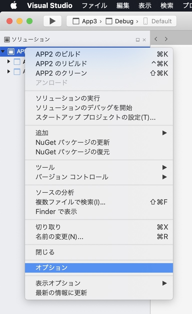This screenshot has height=314, width=192.
Task: Open the Visual Studio application menu
Action: [50, 5]
